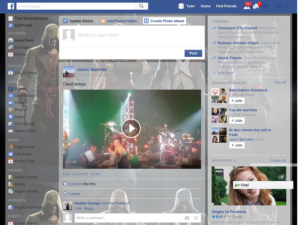This screenshot has height=225, width=301.
Task: Click Singles on Facebook ad image
Action: tap(249, 186)
